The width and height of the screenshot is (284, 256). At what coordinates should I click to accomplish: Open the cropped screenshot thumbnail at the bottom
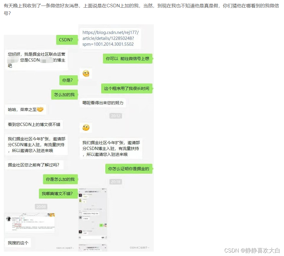pyautogui.click(x=92, y=248)
